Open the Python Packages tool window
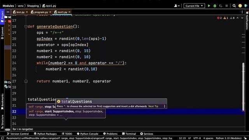 pyautogui.click(x=45, y=134)
